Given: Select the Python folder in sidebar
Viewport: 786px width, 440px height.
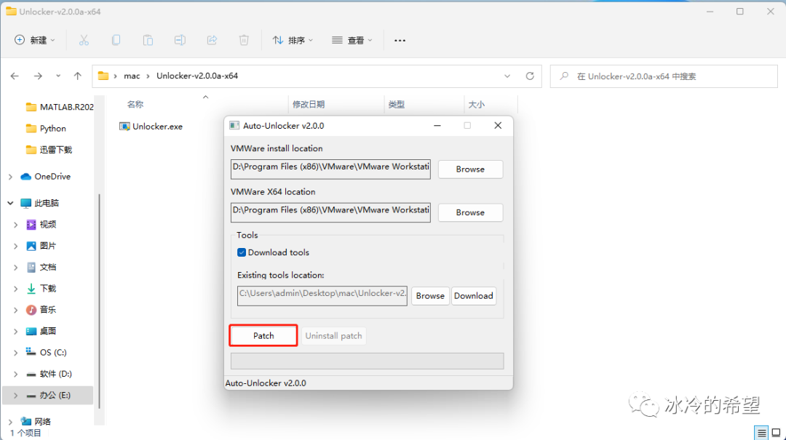Looking at the screenshot, I should (46, 128).
